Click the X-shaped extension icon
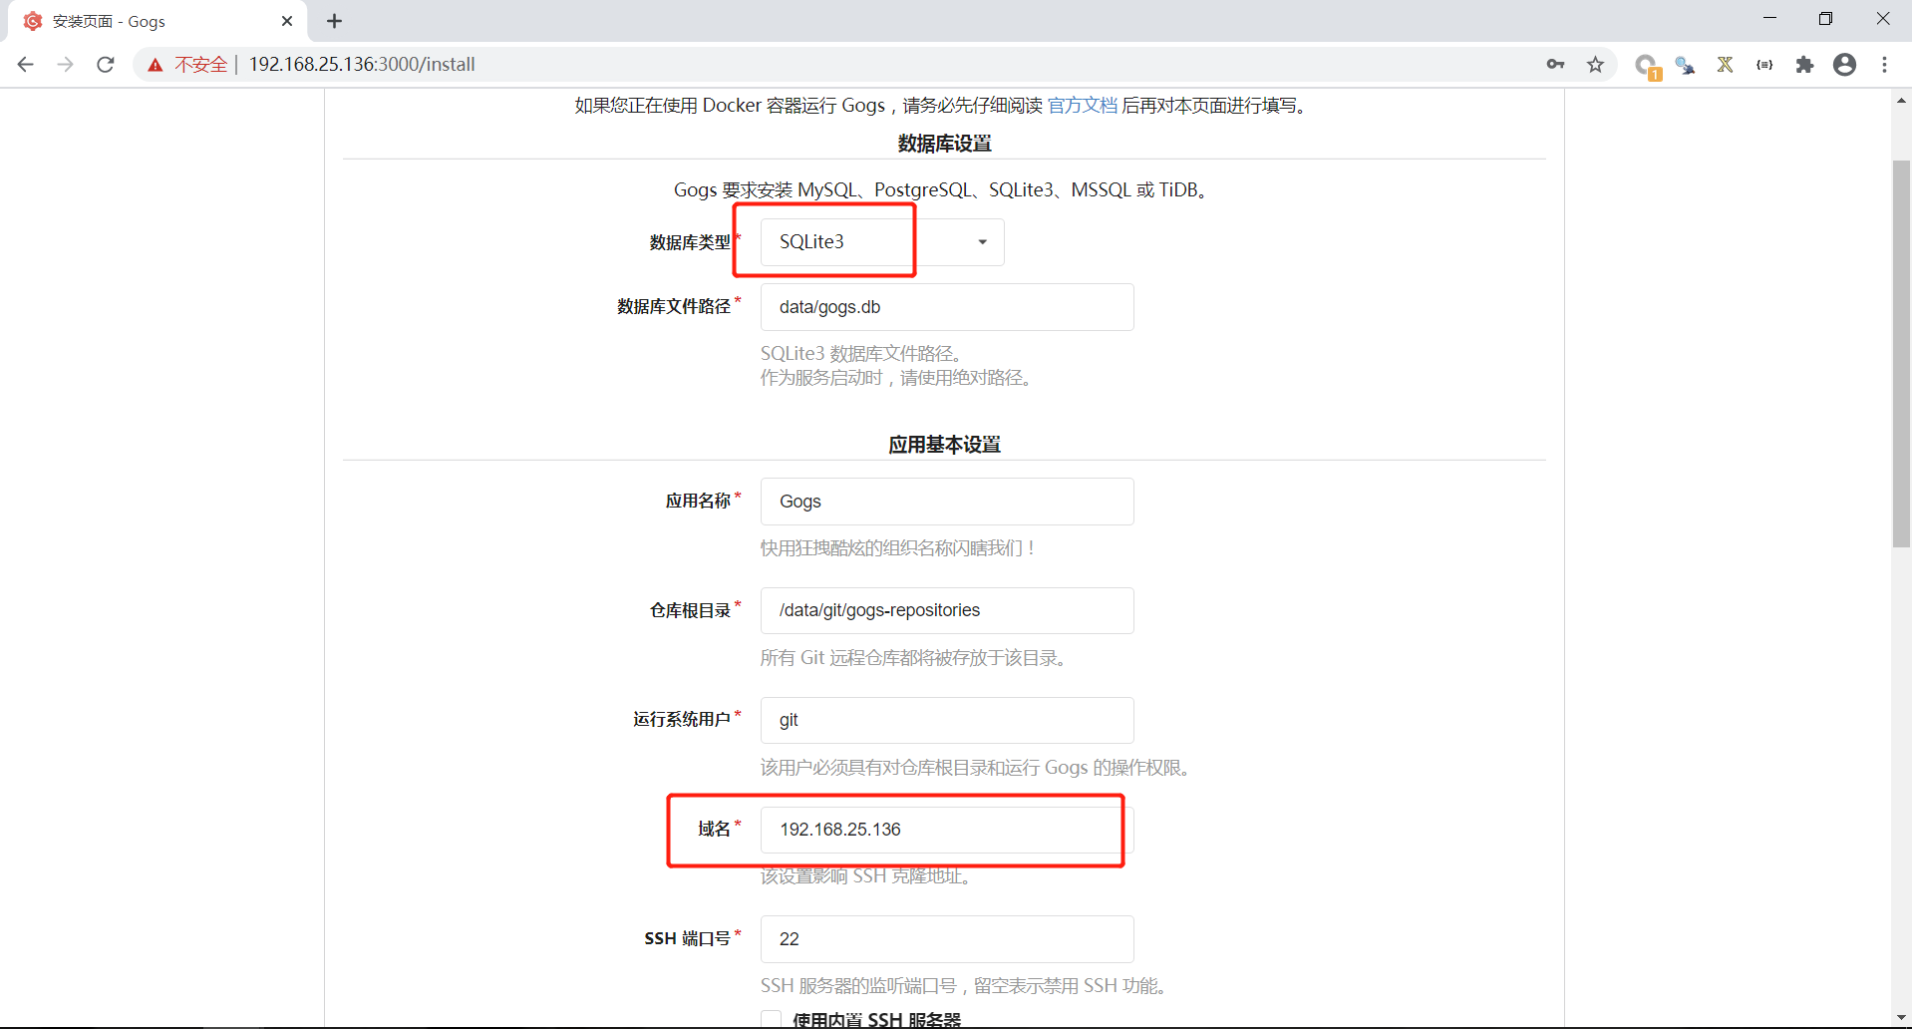 (x=1726, y=65)
